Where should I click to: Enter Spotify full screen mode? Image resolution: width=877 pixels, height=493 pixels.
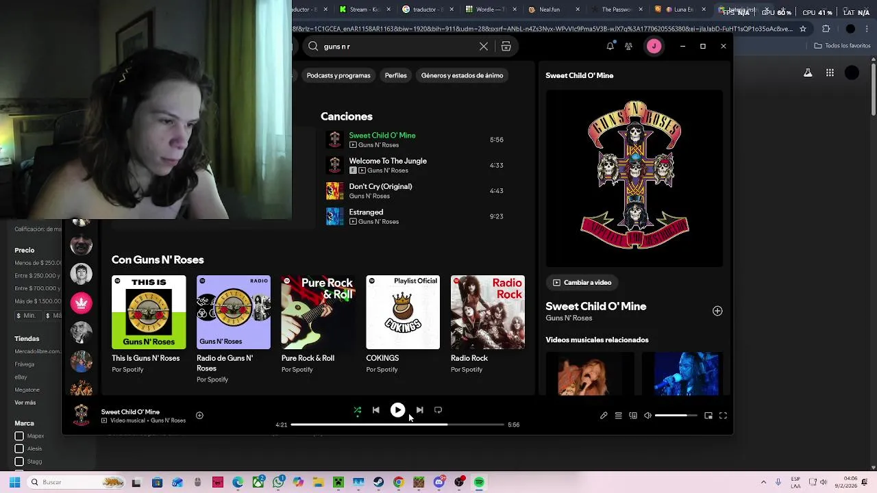coord(723,416)
